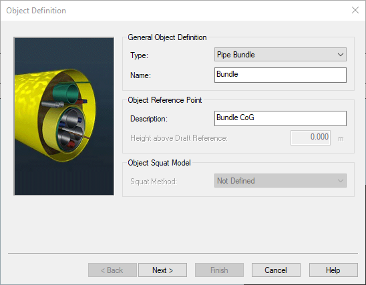Screen dimensions: 366x285
Task: Click the General Object Definition group heading
Action: (x=167, y=37)
